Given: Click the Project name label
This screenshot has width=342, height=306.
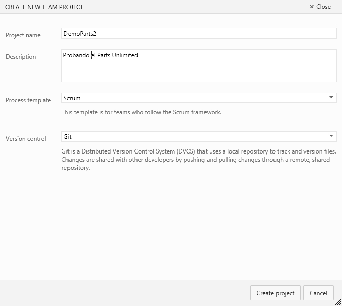Looking at the screenshot, I should tap(23, 35).
